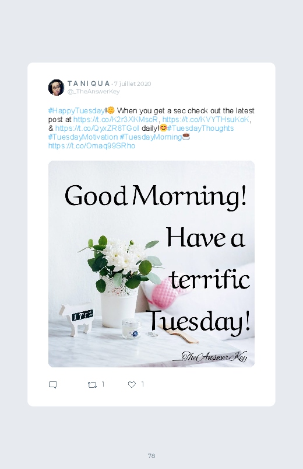Open the #TuesdayMotivation hashtag
Viewport: 303px width, 469px height.
coord(83,137)
